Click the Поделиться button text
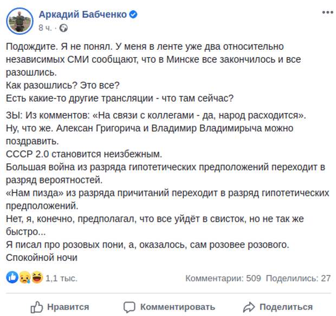Image resolution: width=336 pixels, height=316 pixels. point(286,307)
